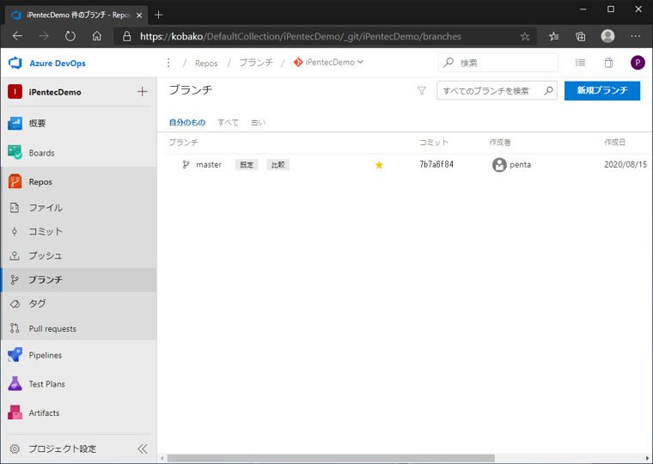Click the 新規ブランチ button
This screenshot has height=464, width=653.
pos(602,90)
